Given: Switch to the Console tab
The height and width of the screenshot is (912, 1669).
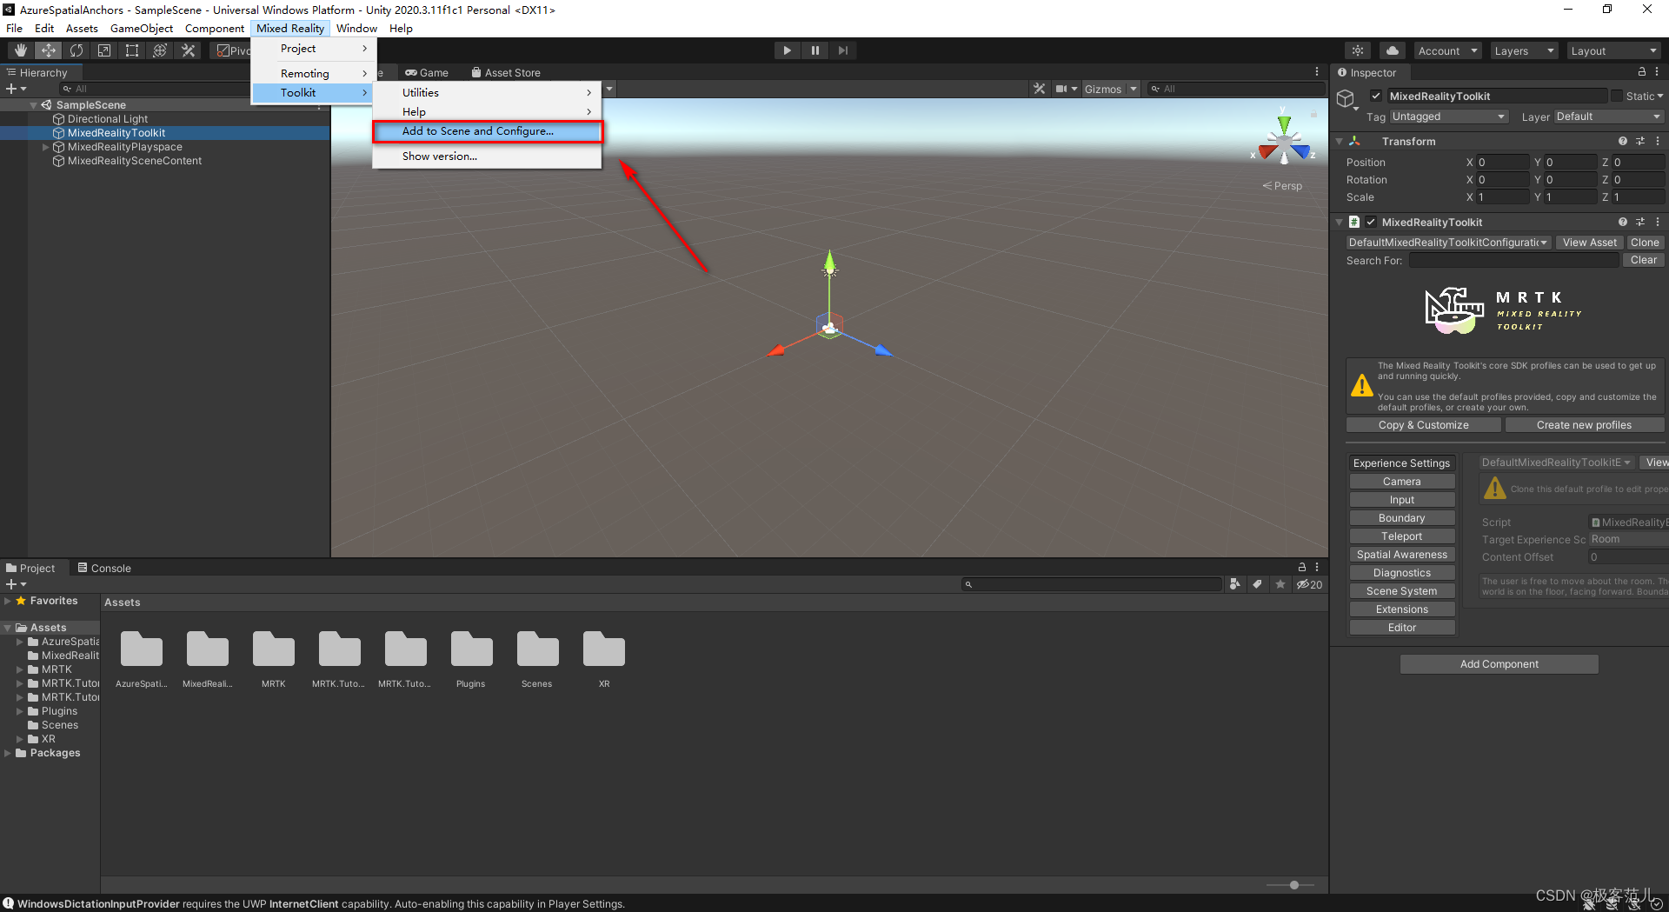Looking at the screenshot, I should [103, 568].
